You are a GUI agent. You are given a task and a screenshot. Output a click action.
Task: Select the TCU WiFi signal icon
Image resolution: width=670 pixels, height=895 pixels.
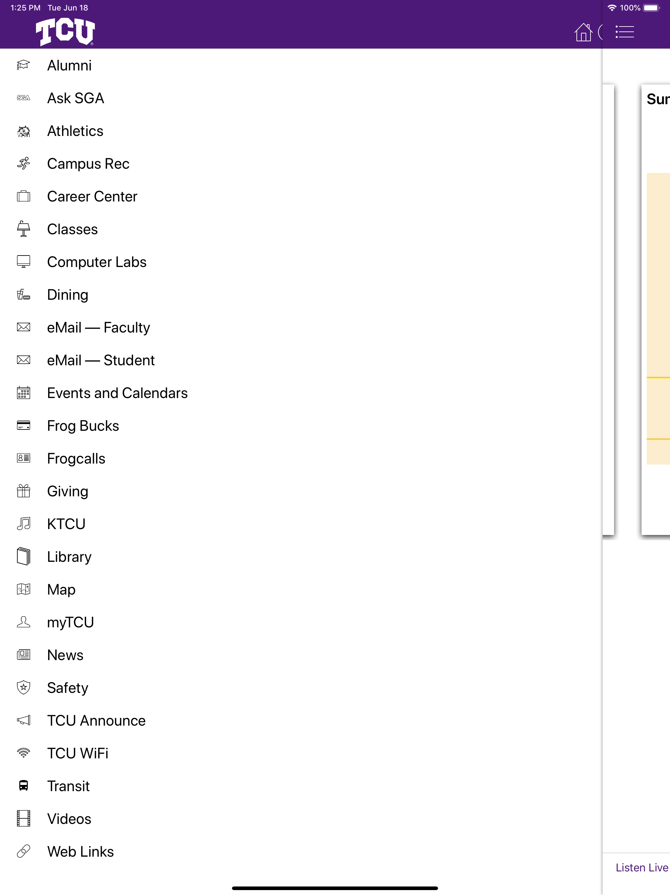pos(23,753)
